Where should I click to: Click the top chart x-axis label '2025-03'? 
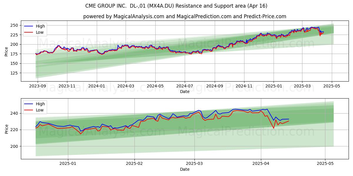tap(302, 86)
